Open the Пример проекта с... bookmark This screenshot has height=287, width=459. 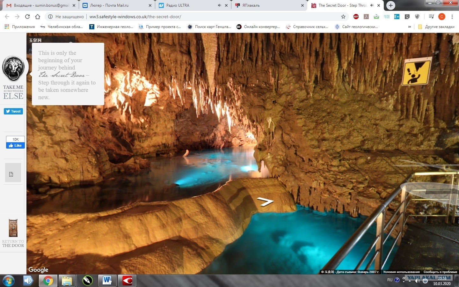[160, 27]
